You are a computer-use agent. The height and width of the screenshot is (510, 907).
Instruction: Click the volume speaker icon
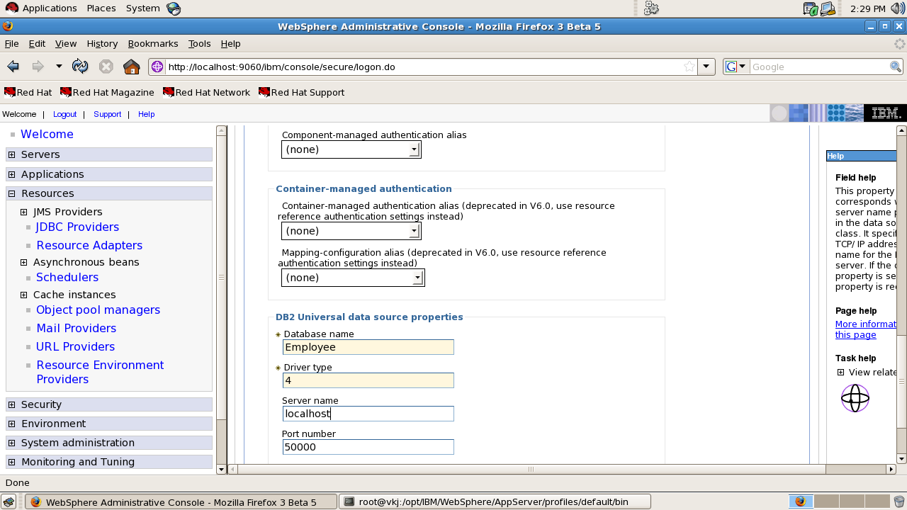(x=898, y=8)
